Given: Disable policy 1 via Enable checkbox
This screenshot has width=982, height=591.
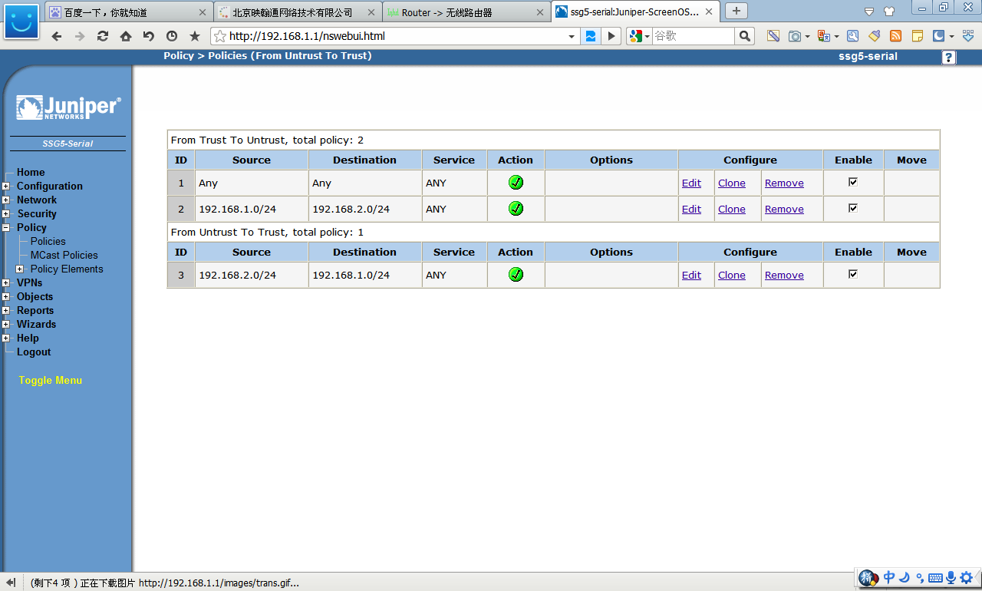Looking at the screenshot, I should [853, 182].
